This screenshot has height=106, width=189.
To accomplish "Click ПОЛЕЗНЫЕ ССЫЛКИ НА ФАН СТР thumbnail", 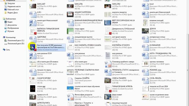I will (x=70, y=72).
